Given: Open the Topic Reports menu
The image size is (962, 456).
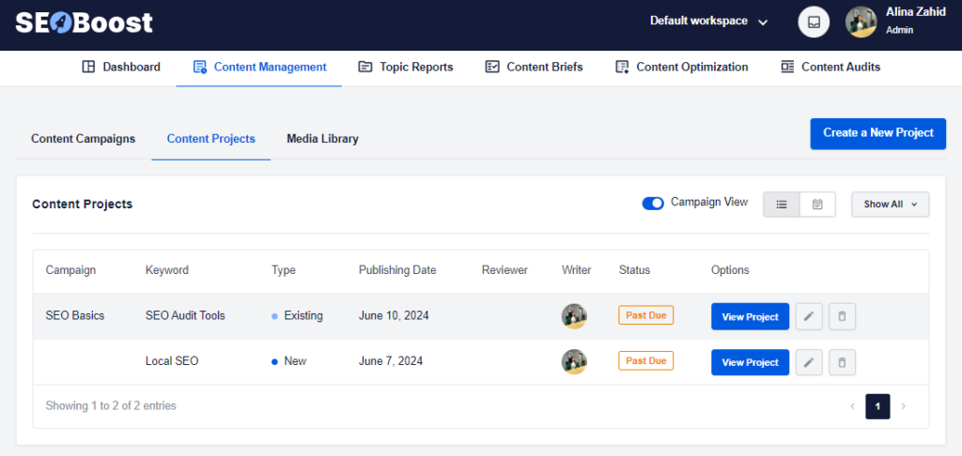Looking at the screenshot, I should [x=406, y=68].
